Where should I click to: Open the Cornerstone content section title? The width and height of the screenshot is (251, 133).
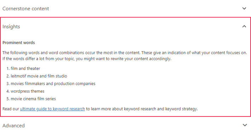point(25,8)
